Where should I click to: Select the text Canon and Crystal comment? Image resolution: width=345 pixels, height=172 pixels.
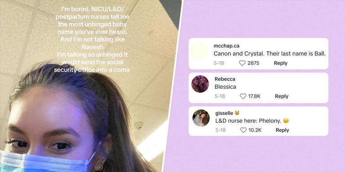point(270,54)
